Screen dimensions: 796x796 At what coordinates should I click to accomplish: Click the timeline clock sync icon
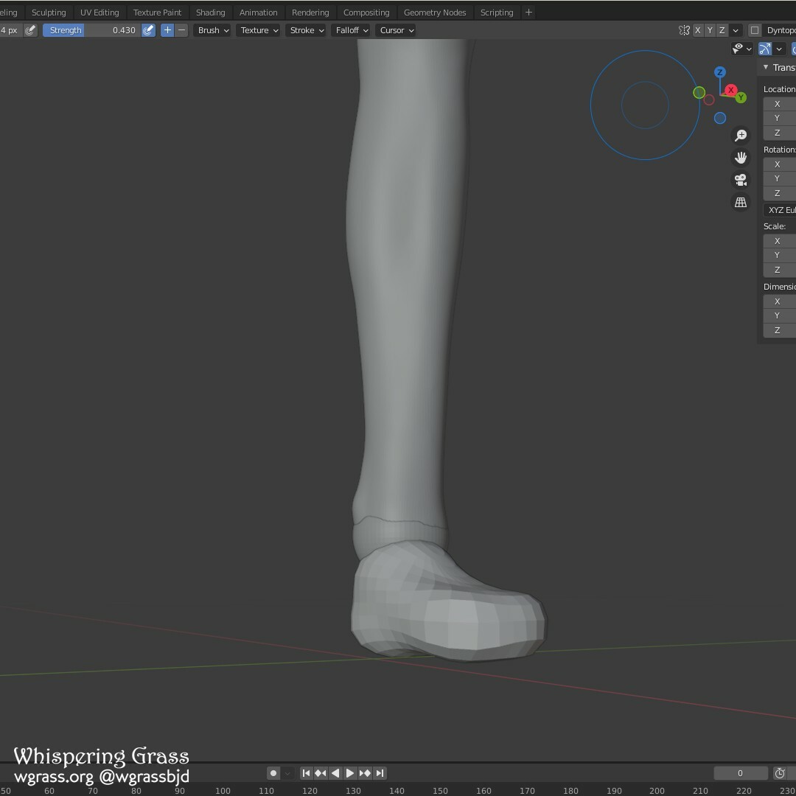[x=780, y=773]
